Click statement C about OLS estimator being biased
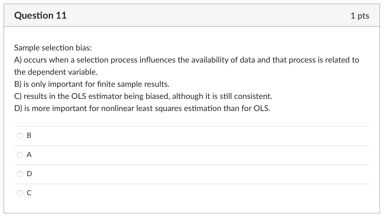The width and height of the screenshot is (384, 218). (x=143, y=96)
